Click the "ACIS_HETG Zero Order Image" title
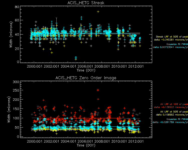Screen dimensions: 188x150 click(x=86, y=78)
